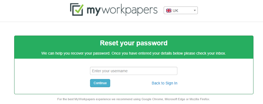
Task: Select the UK label in region selector
Action: [x=175, y=11]
